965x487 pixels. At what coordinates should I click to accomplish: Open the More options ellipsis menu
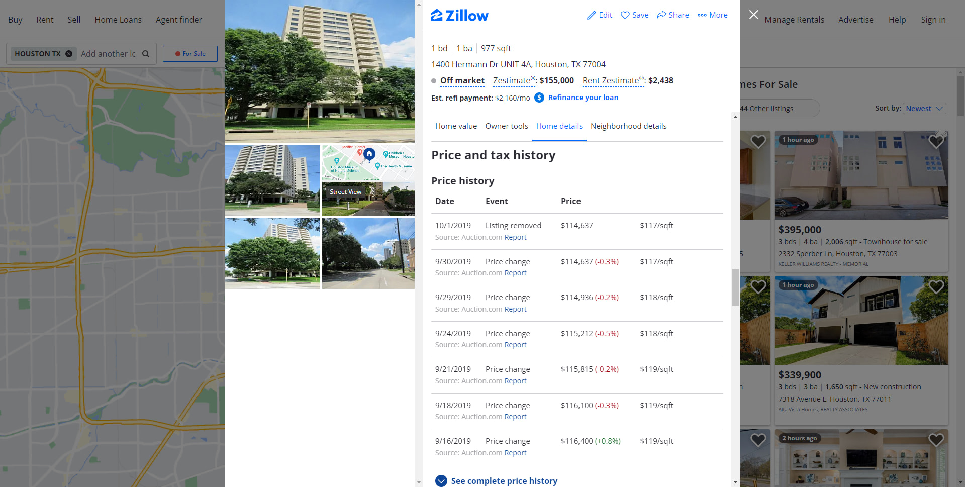coord(702,15)
